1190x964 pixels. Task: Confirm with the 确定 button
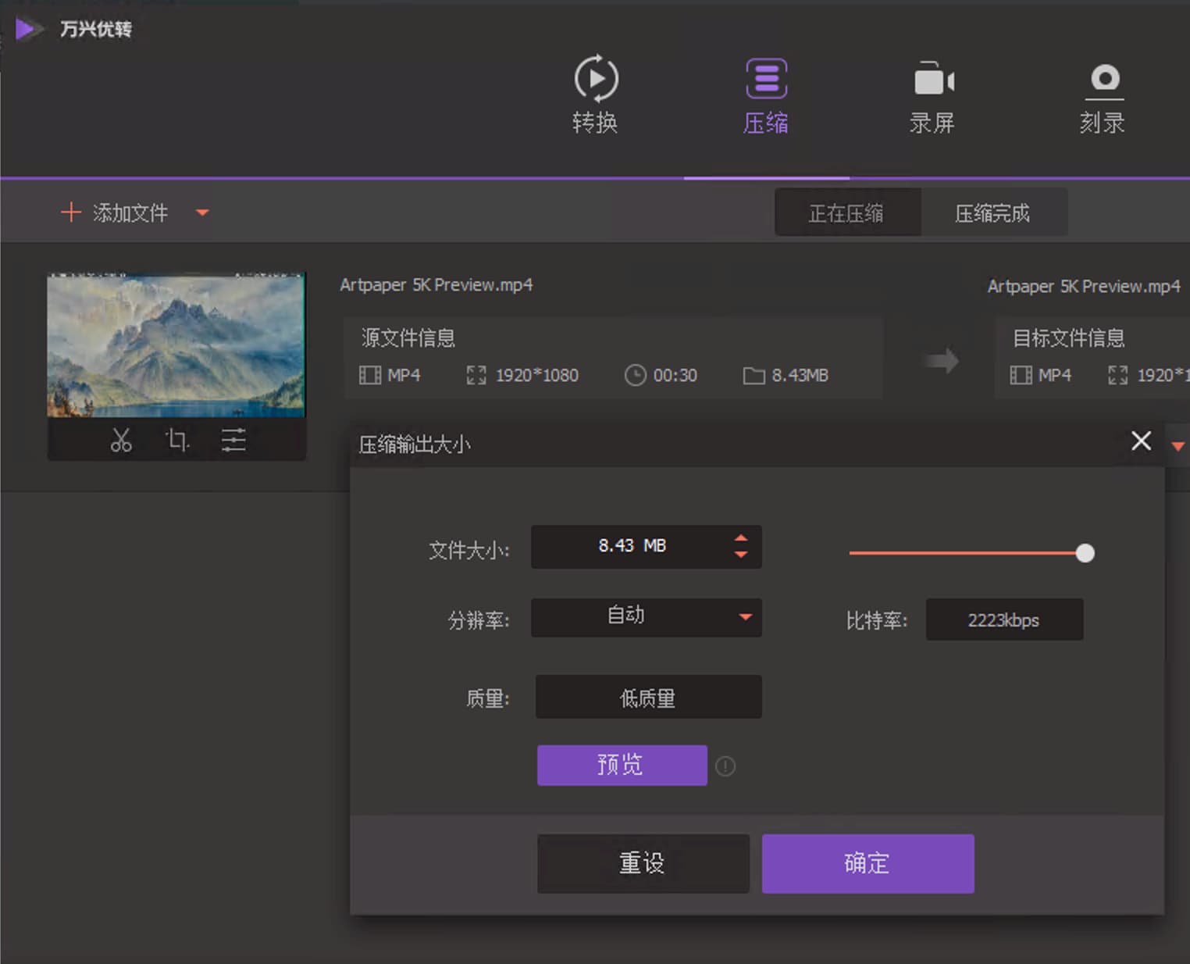point(868,863)
